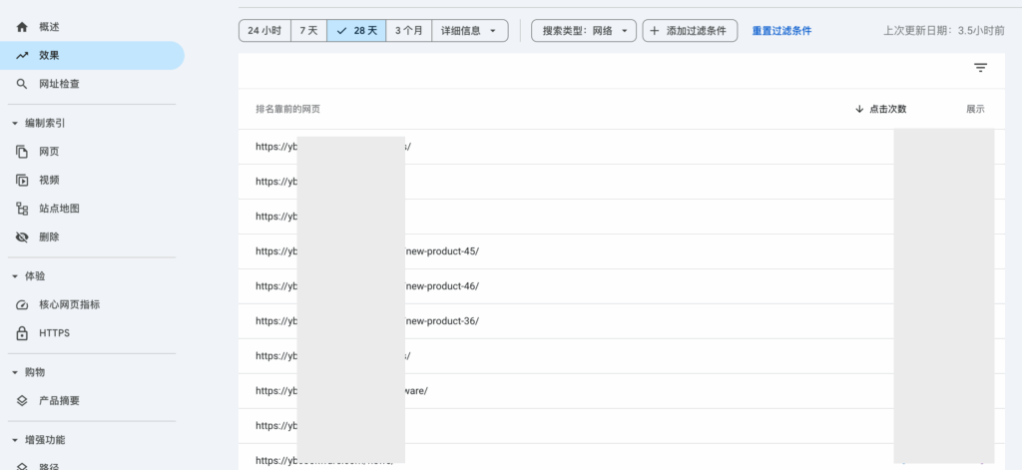This screenshot has width=1022, height=470.
Task: Open 概述 in the sidebar
Action: click(x=92, y=27)
